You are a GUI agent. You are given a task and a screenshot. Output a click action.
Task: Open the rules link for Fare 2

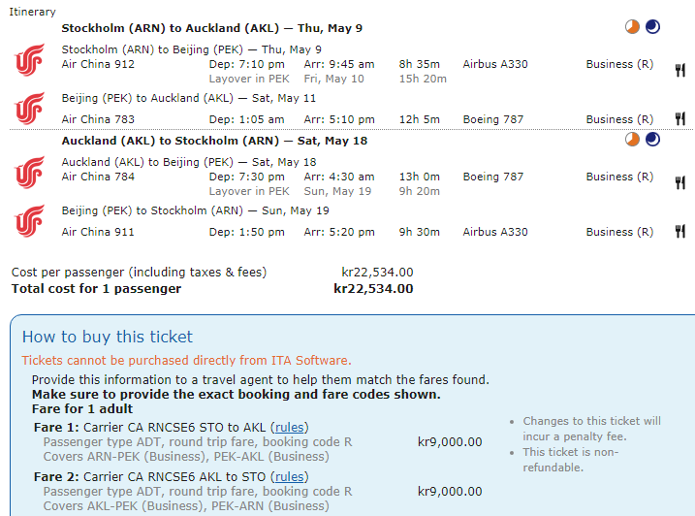click(x=290, y=476)
